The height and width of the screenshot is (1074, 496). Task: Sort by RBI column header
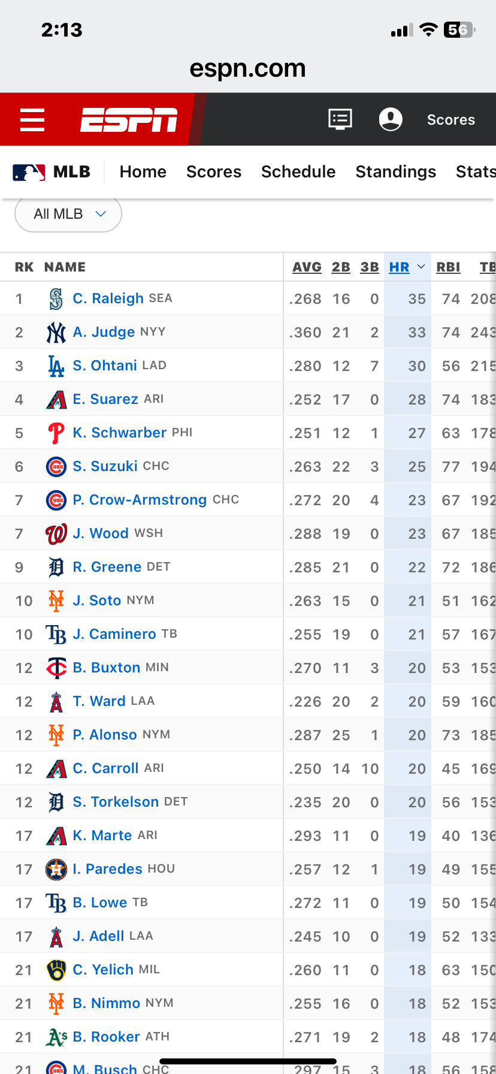coord(448,267)
